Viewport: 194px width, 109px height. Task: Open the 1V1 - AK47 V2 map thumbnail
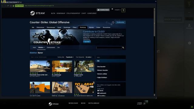[84, 88]
